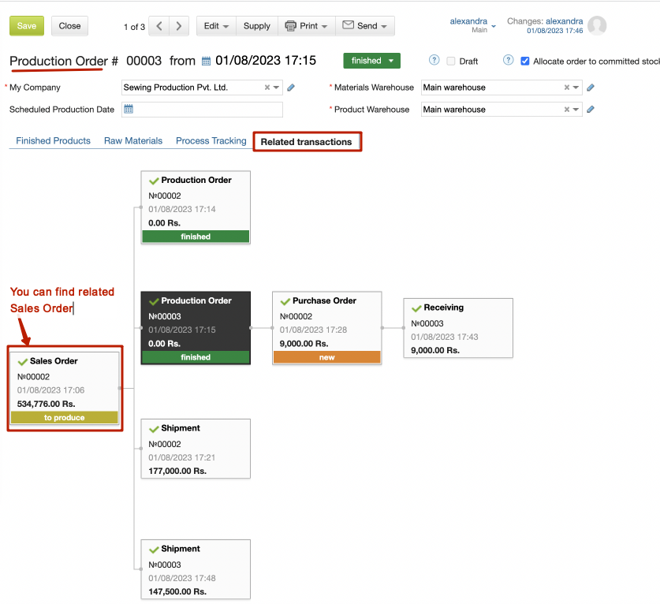This screenshot has width=660, height=604.
Task: Click the '1 of 3' record counter
Action: click(x=134, y=27)
